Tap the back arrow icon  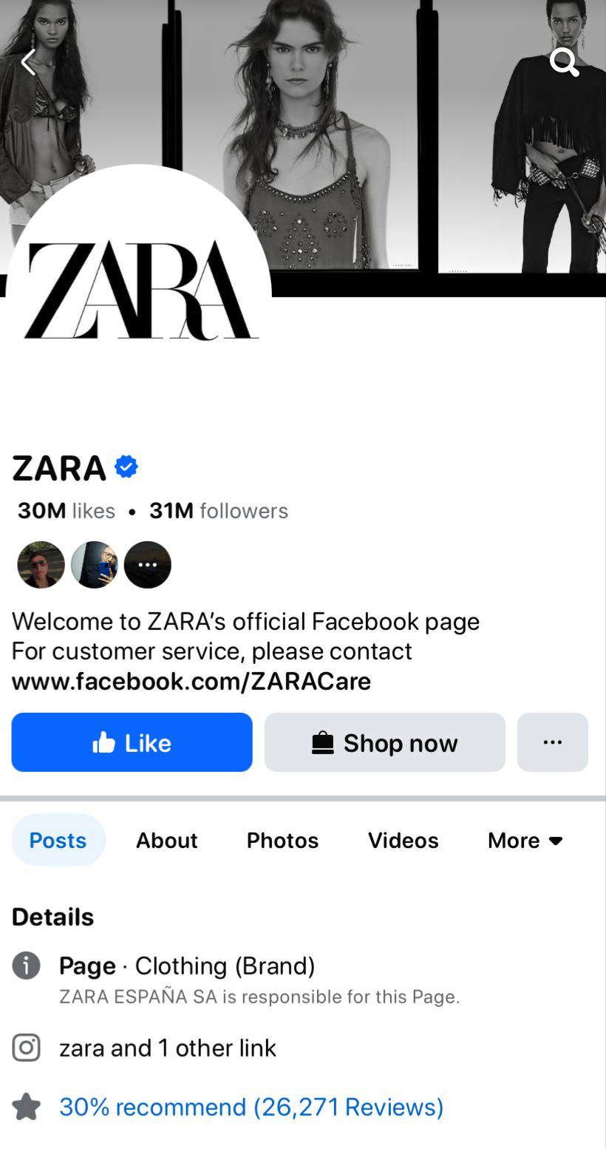pos(28,62)
